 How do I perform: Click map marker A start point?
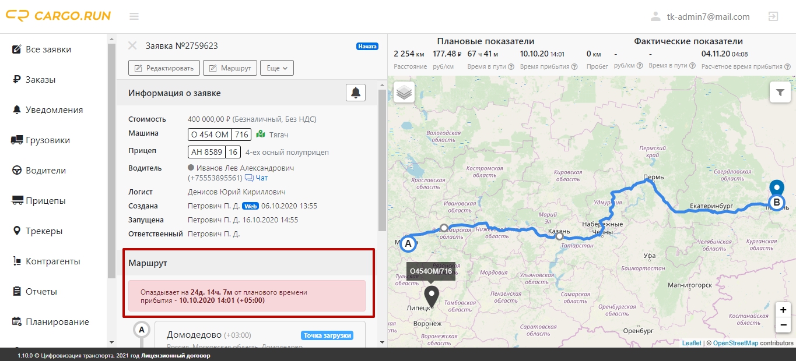408,244
